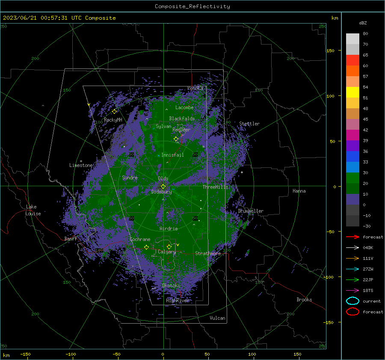
Task: Click the magenta 18TS arrow icon
Action: (x=352, y=290)
